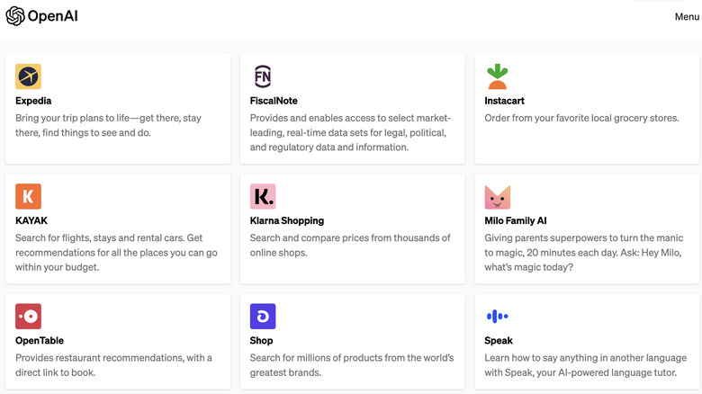Click the orange KAYAK K icon

coord(28,196)
